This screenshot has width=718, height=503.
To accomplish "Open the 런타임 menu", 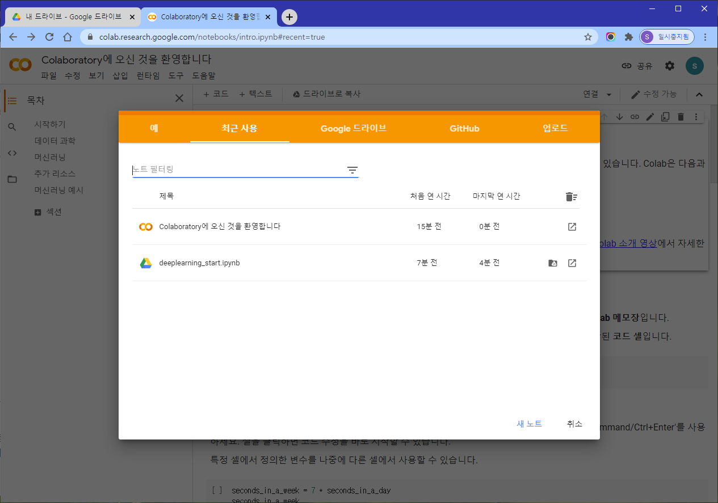I will click(x=148, y=75).
